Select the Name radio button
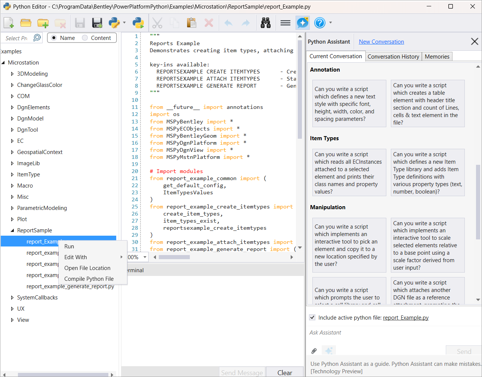The width and height of the screenshot is (482, 377). point(54,38)
